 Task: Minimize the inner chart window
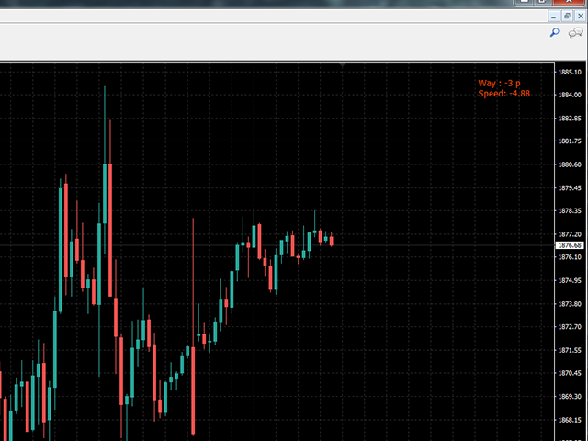(x=553, y=17)
